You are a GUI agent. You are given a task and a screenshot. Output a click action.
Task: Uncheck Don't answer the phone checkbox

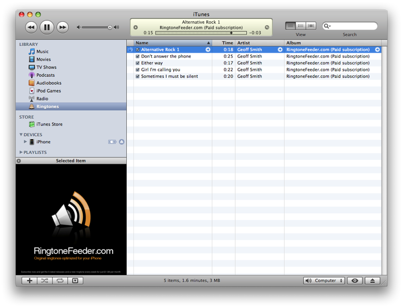pos(138,57)
